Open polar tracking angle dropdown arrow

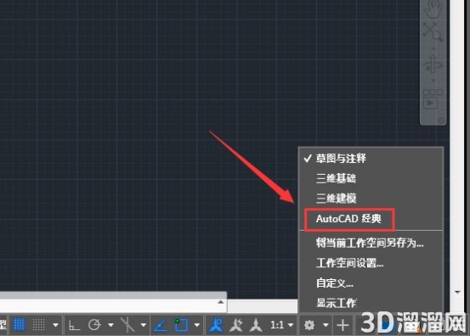pyautogui.click(x=110, y=325)
